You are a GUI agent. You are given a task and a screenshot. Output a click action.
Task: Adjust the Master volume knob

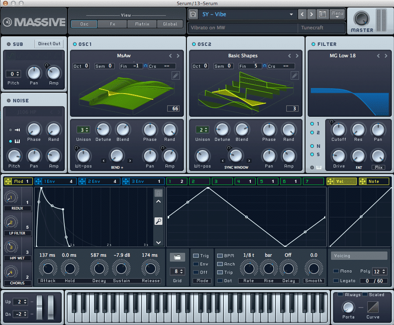tap(361, 18)
